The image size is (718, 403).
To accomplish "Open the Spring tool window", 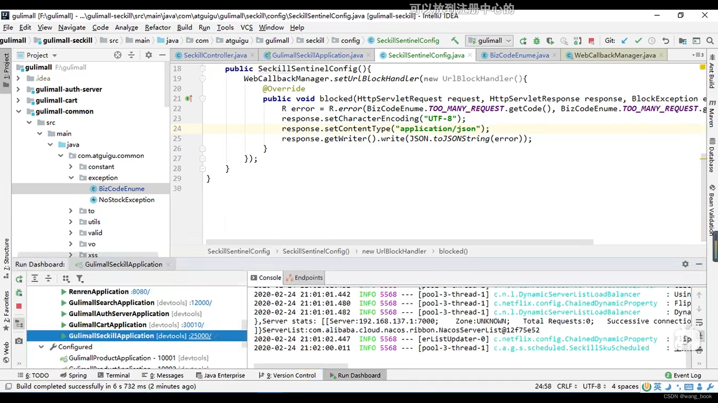I will tap(73, 375).
